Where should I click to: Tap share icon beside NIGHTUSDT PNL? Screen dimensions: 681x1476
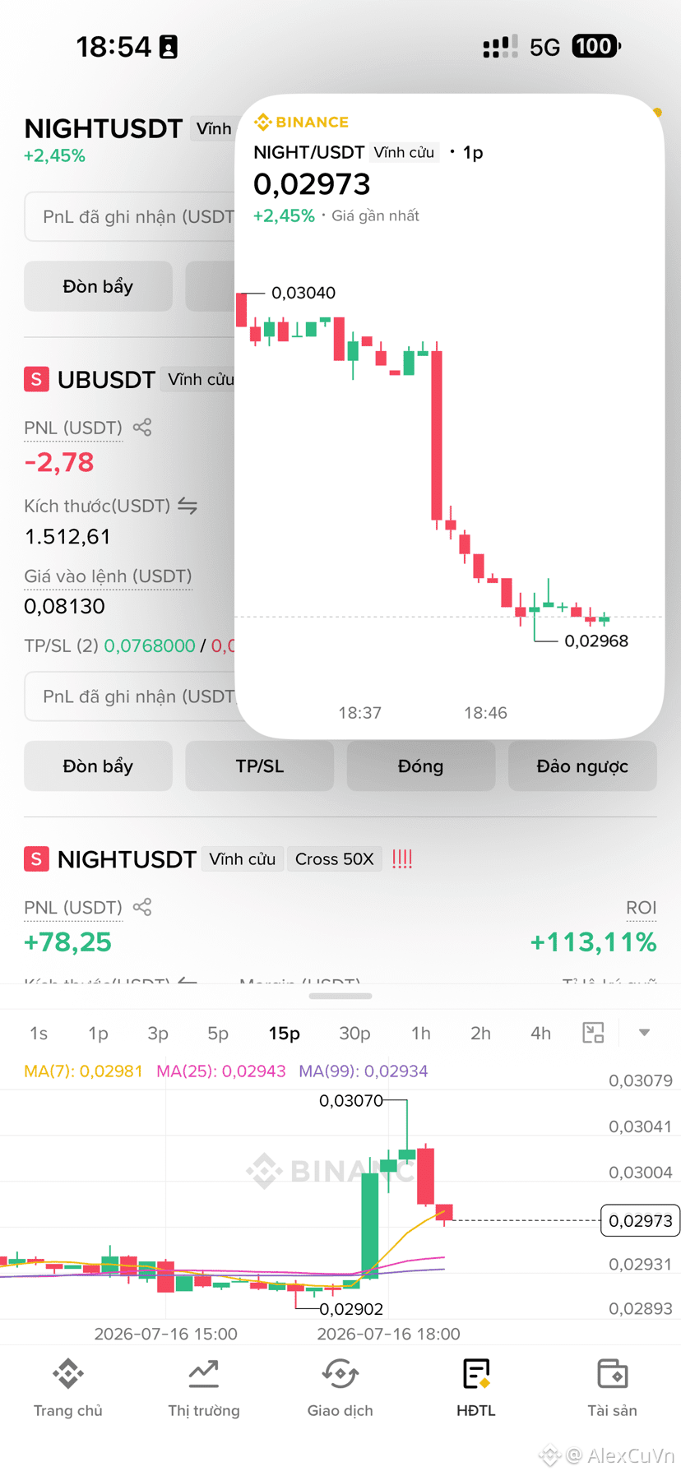142,907
